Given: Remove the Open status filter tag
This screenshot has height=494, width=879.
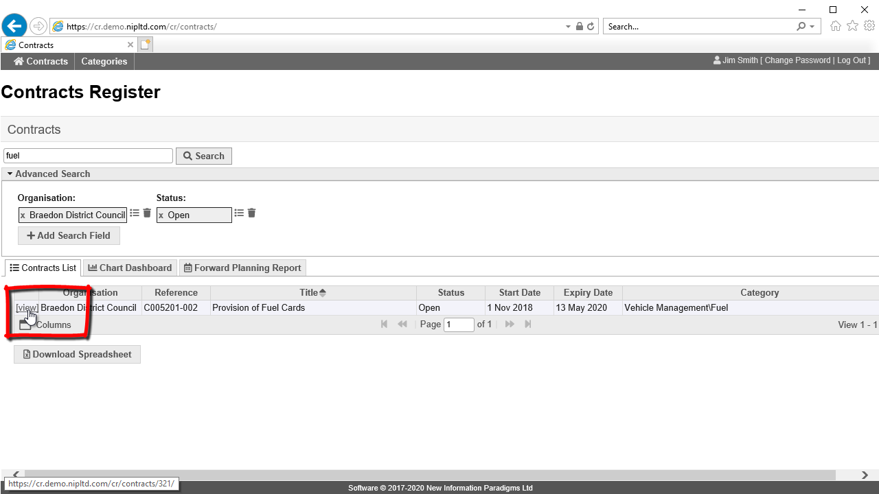Looking at the screenshot, I should [x=161, y=215].
